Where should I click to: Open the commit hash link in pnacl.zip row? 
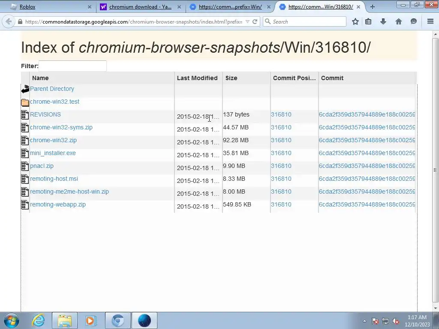[x=367, y=166]
